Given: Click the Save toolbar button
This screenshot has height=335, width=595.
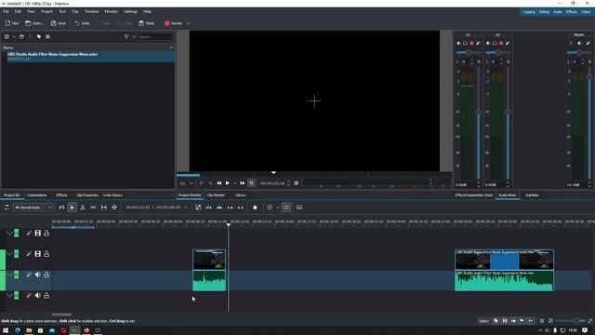Looking at the screenshot, I should point(58,23).
